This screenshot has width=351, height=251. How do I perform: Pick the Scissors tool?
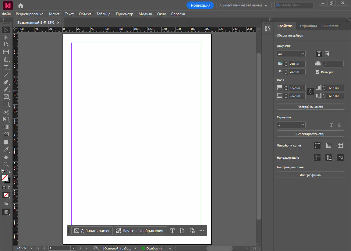6,112
